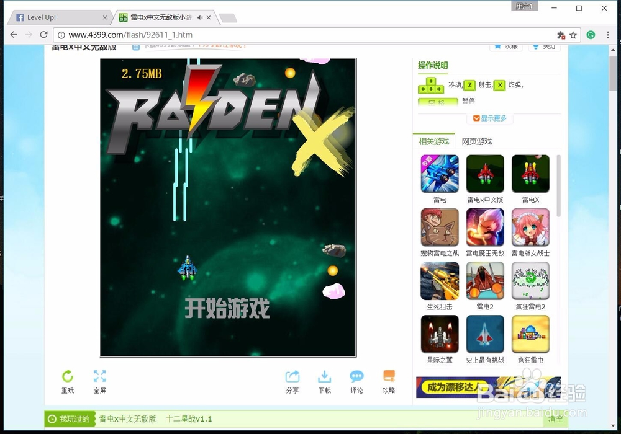Close the Level Up! tab
This screenshot has height=434, width=621.
click(104, 17)
